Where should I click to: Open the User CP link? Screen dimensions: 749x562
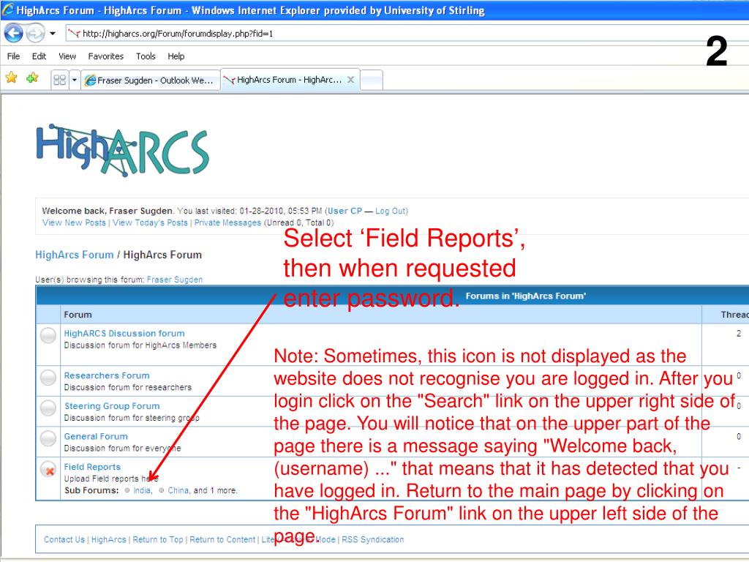click(x=345, y=211)
